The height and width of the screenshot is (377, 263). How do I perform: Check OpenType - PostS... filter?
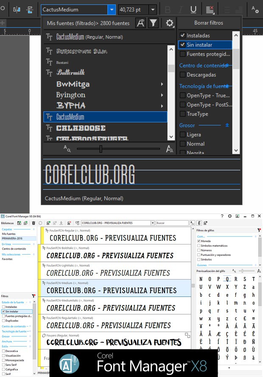point(182,105)
